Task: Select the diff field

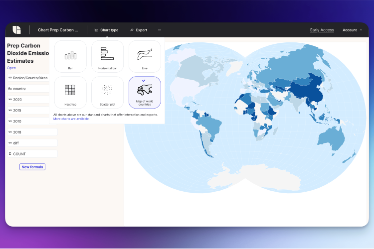Action: (32, 143)
